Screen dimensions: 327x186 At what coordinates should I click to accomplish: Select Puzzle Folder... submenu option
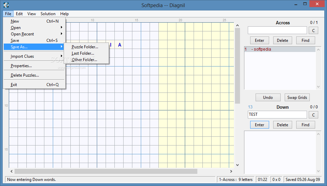coord(86,47)
